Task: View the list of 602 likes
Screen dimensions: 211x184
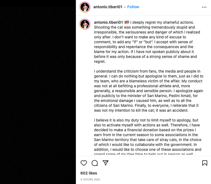Action: pyautogui.click(x=89, y=173)
